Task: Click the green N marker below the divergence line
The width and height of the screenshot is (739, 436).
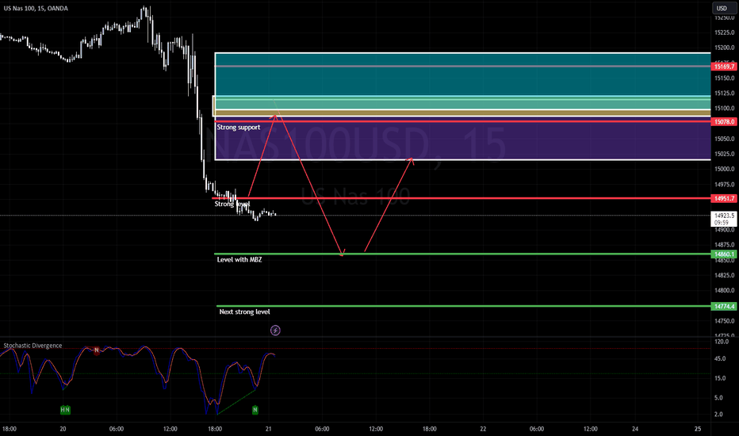Action: 255,410
